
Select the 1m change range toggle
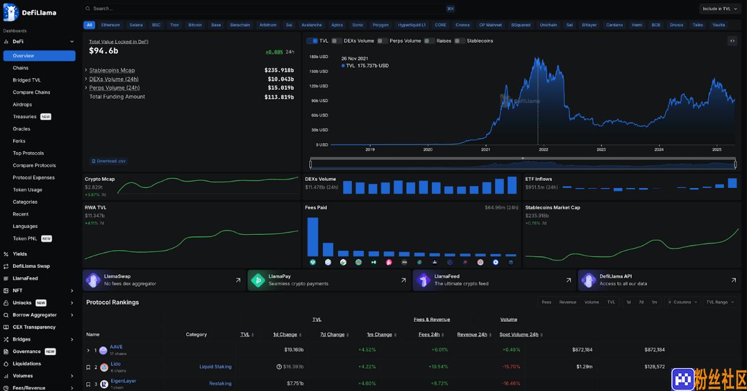click(x=654, y=302)
